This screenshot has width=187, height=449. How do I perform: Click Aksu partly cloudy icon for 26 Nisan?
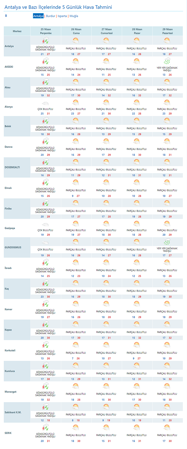[x=76, y=82]
